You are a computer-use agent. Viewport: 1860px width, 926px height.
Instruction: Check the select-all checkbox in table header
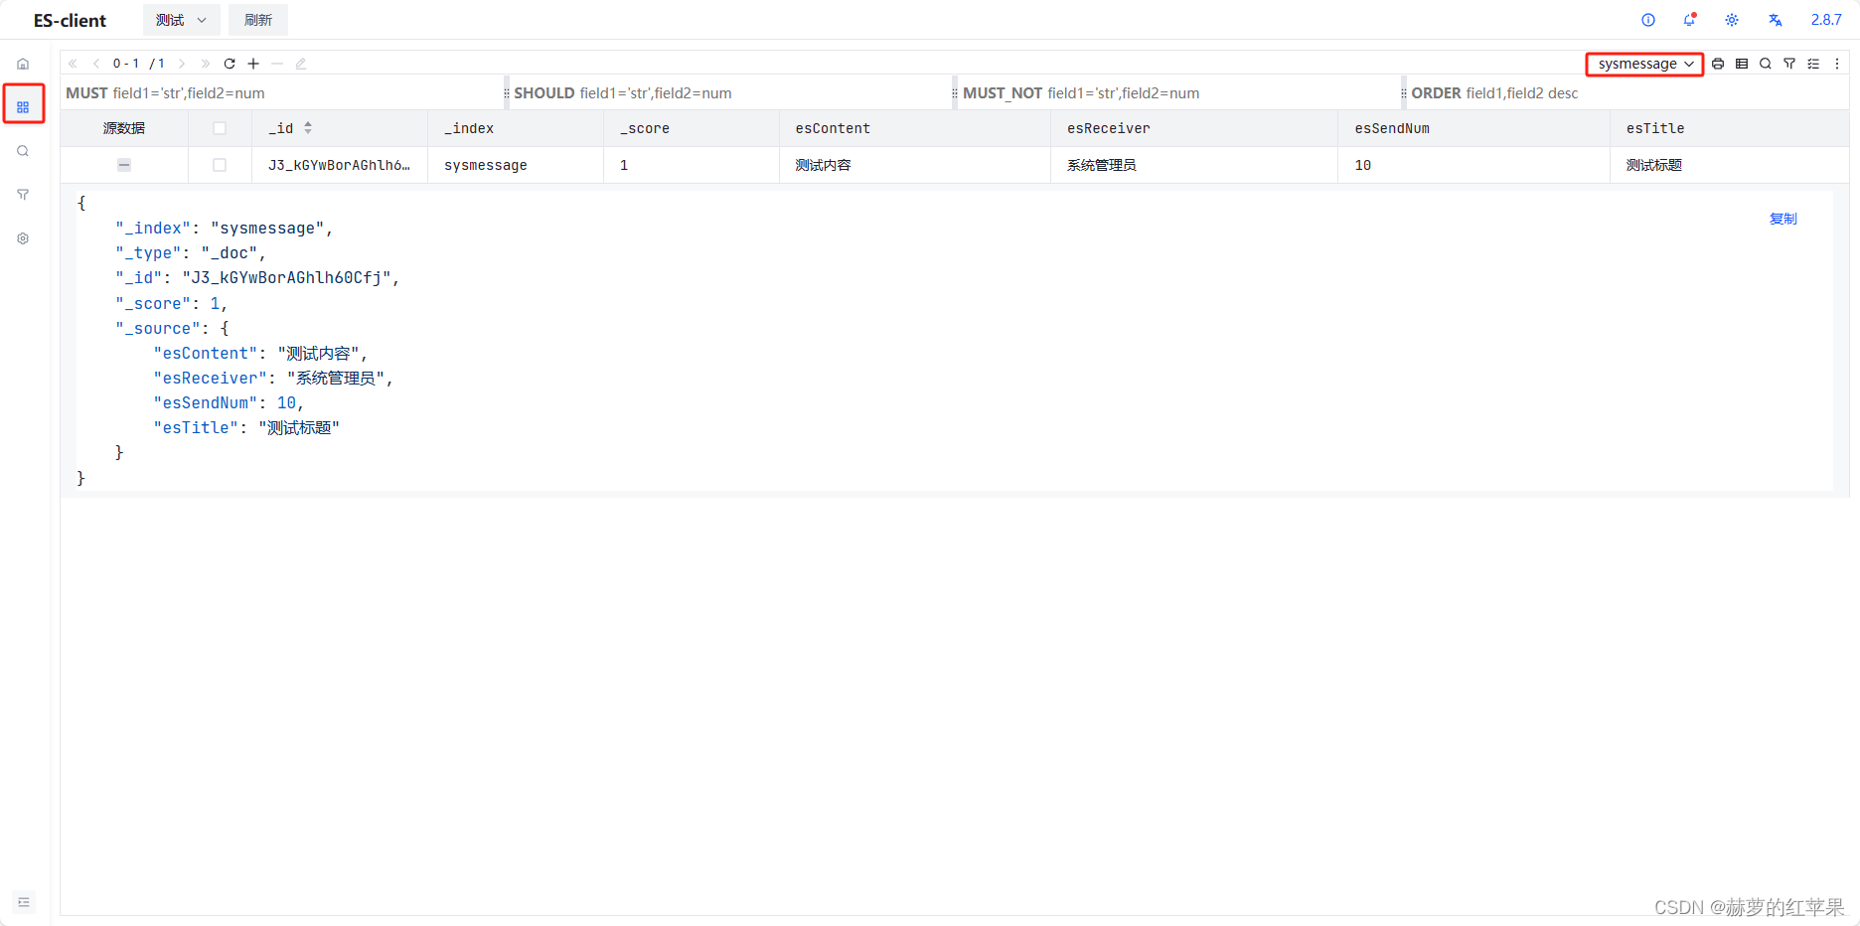tap(220, 128)
